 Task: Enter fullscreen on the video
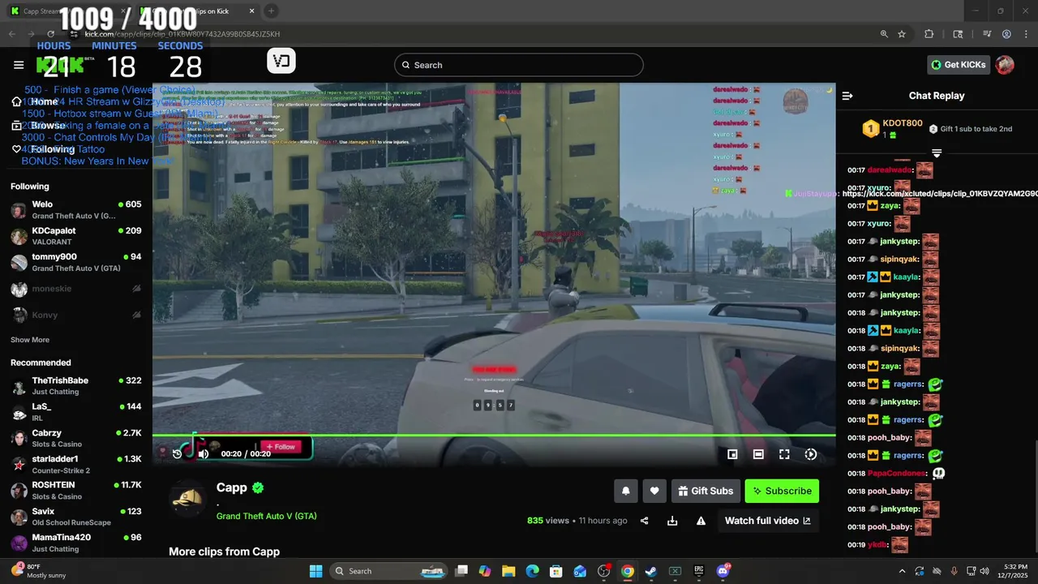[x=784, y=454]
